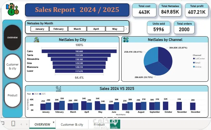
Task: Switch to the Customer & city page tab
Action: tap(72, 124)
